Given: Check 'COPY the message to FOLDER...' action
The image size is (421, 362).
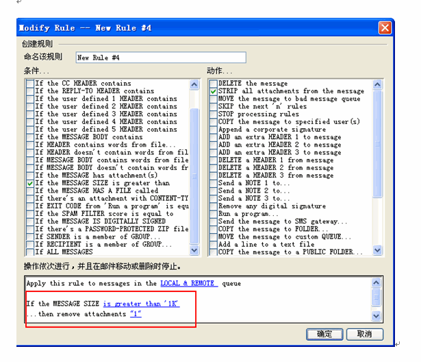Looking at the screenshot, I should click(214, 229).
